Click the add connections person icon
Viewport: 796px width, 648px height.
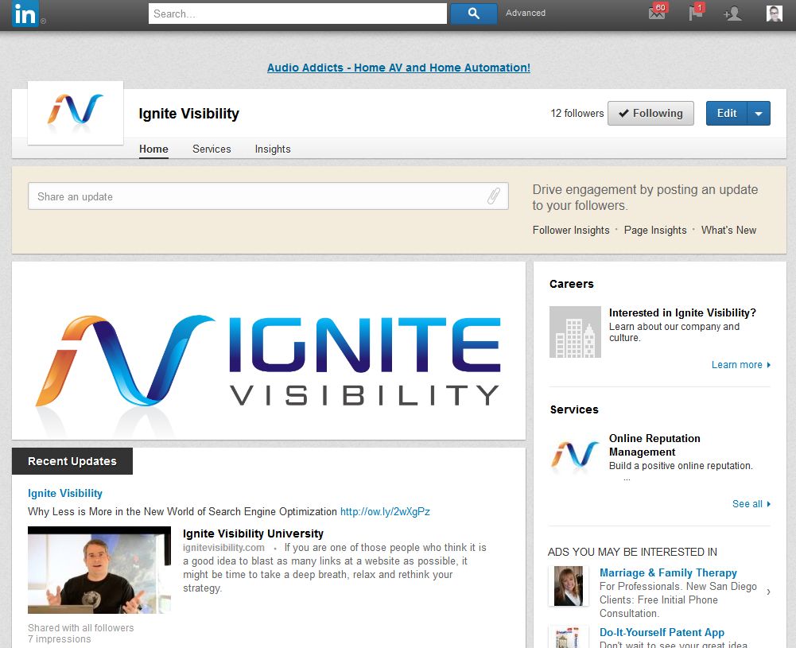click(x=732, y=14)
